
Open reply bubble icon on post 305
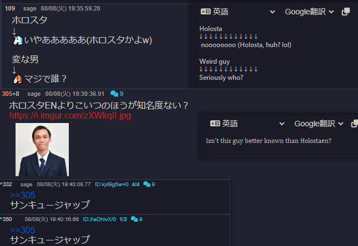click(x=114, y=94)
